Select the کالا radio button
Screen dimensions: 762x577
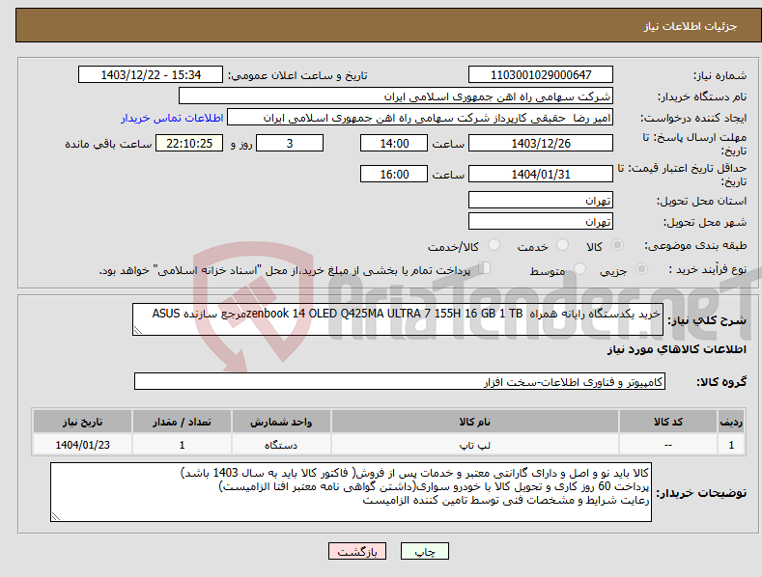pyautogui.click(x=618, y=245)
